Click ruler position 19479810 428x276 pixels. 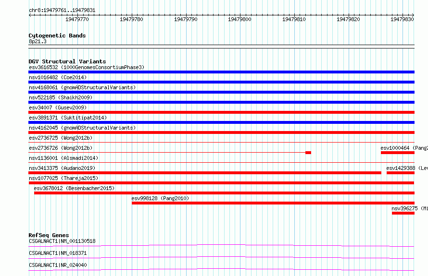pos(294,19)
